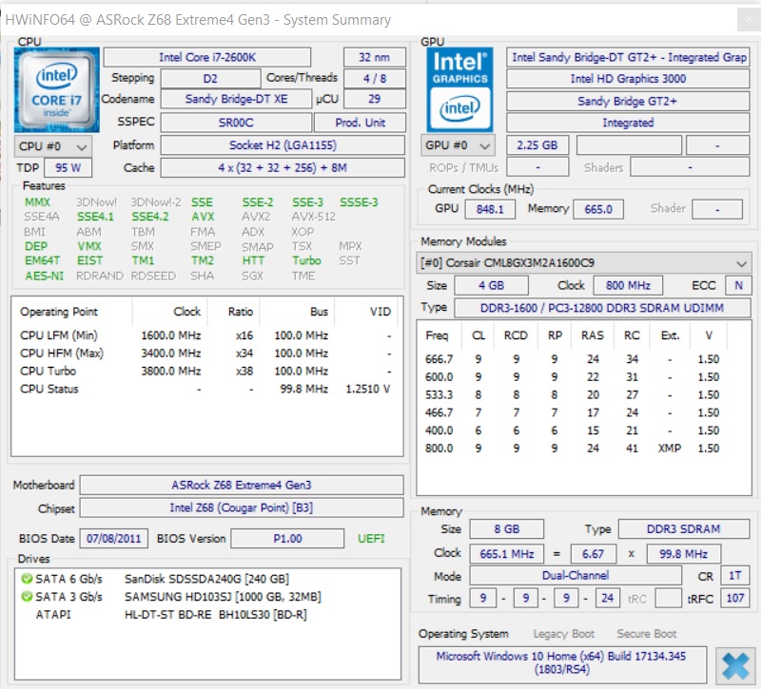Click the Turbo feature label
The width and height of the screenshot is (762, 689).
tap(306, 260)
